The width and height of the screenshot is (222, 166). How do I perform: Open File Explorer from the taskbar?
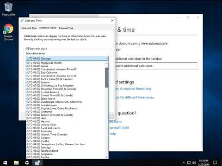(16, 163)
